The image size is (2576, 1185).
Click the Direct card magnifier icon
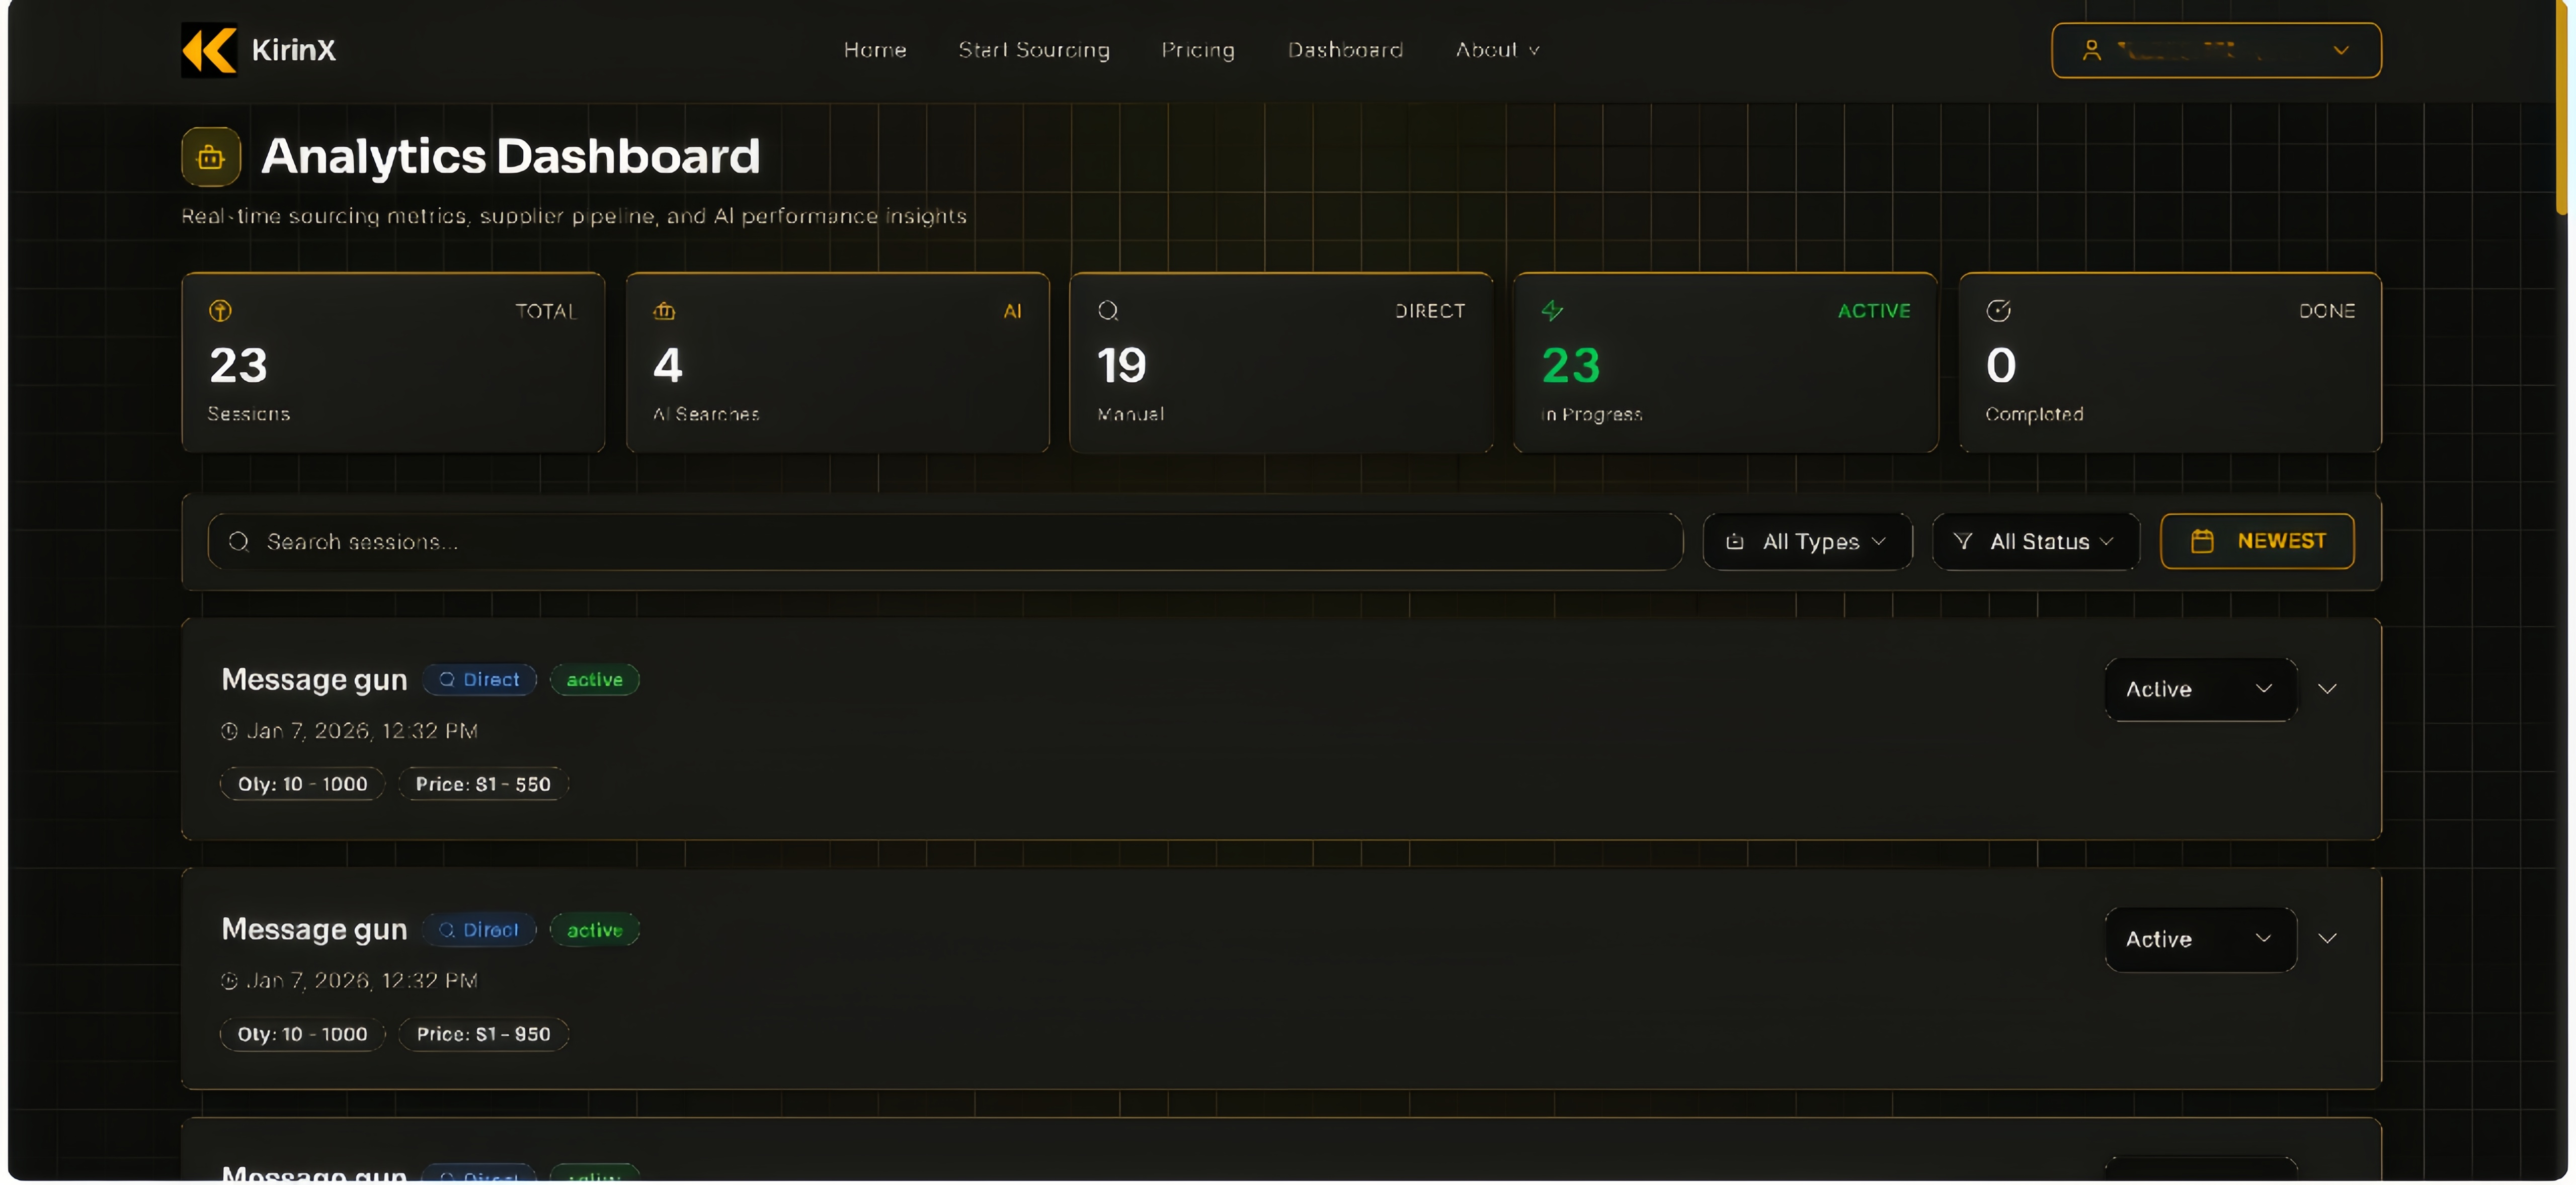(1108, 311)
